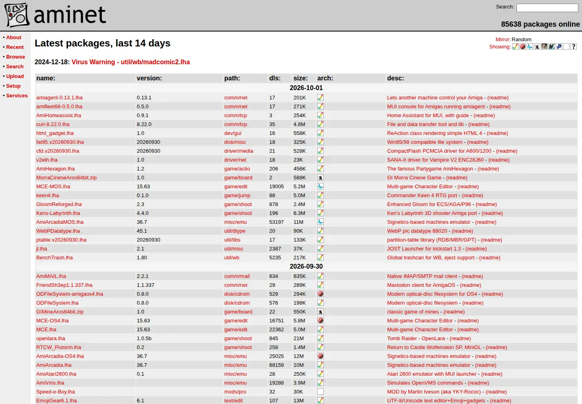The image size is (582, 404).
Task: Click the arch icon in the BenchTrash.lha row
Action: point(321,258)
